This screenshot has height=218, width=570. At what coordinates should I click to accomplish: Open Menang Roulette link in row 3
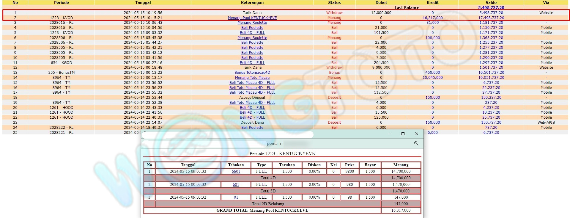pos(252,23)
